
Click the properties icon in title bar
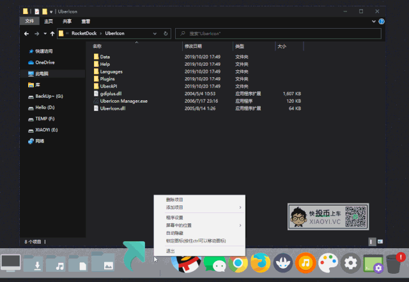(x=37, y=11)
